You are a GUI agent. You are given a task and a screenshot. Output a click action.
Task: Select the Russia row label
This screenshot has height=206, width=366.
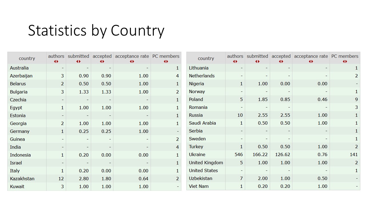pyautogui.click(x=196, y=115)
